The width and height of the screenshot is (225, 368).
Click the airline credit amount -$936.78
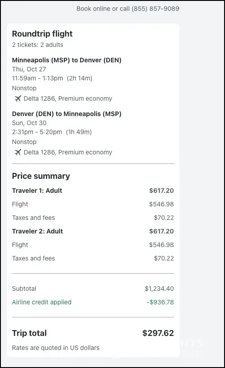pyautogui.click(x=160, y=302)
